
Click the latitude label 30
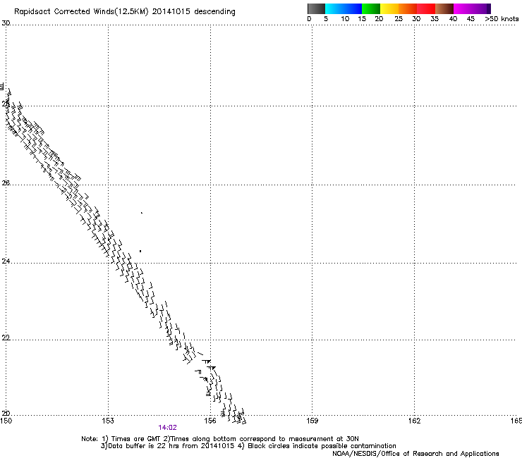6,23
